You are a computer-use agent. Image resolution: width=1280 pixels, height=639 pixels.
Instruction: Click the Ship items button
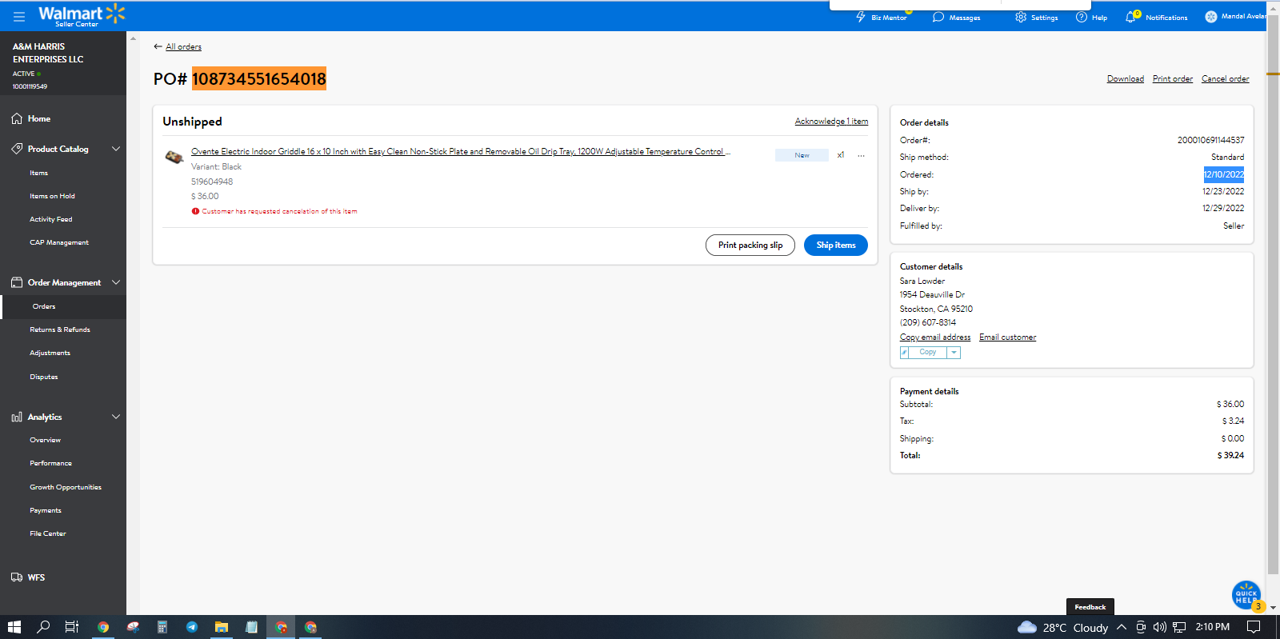click(836, 245)
